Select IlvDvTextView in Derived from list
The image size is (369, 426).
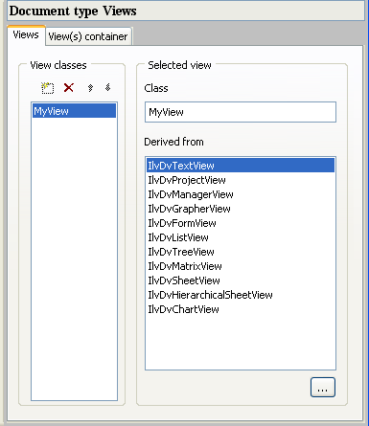coord(241,166)
